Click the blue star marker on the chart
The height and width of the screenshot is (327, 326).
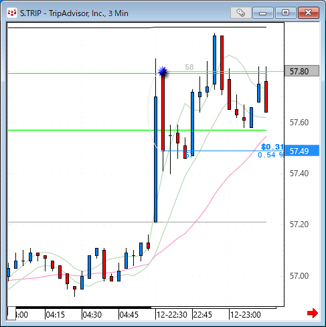click(163, 72)
